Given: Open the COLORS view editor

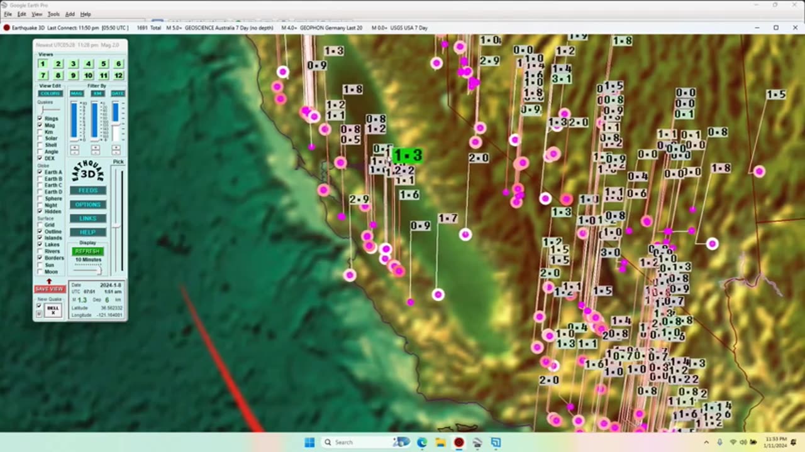Looking at the screenshot, I should [x=50, y=94].
